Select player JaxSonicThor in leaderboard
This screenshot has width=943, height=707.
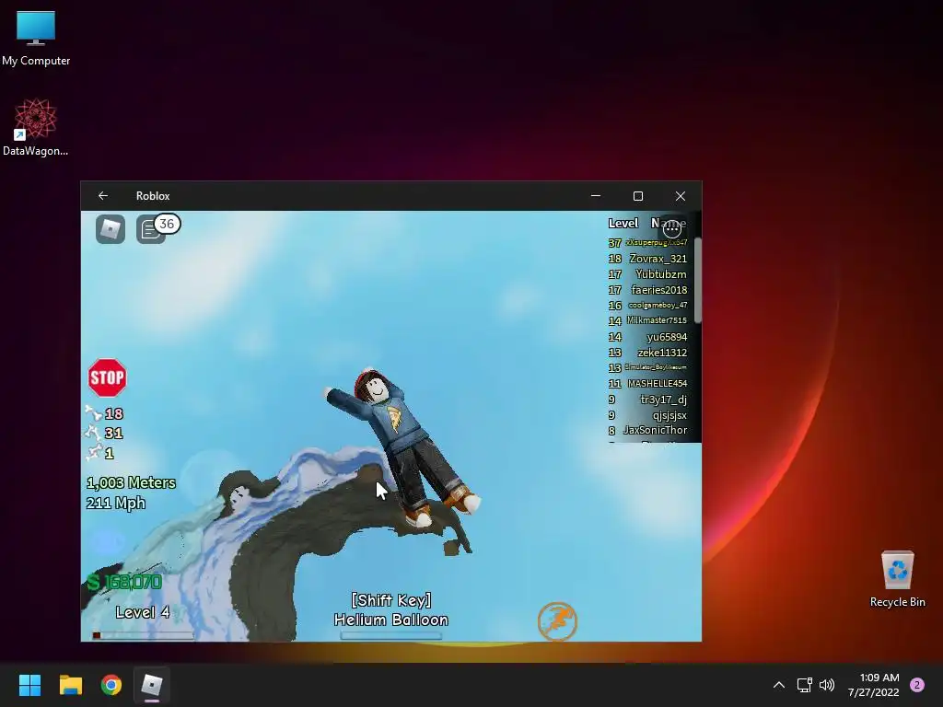647,431
